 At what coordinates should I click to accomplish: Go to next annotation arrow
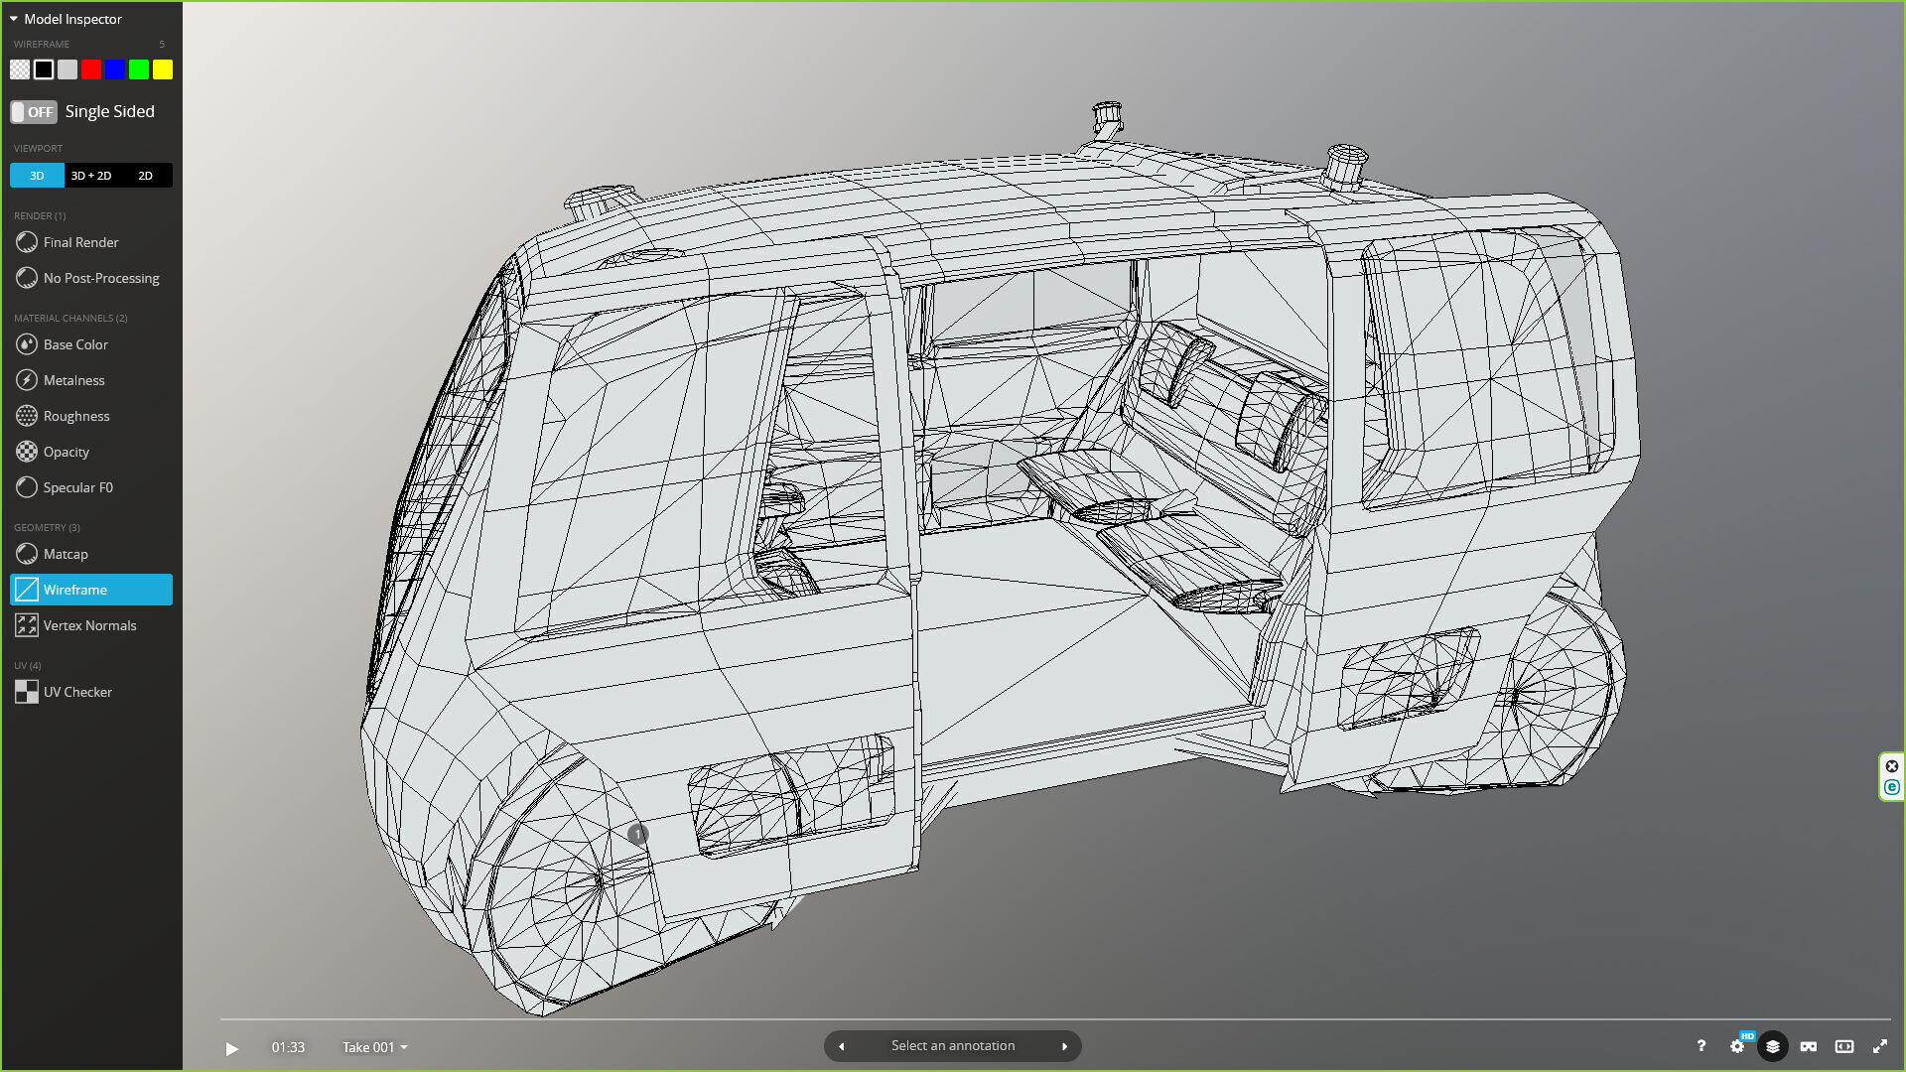pos(1064,1046)
